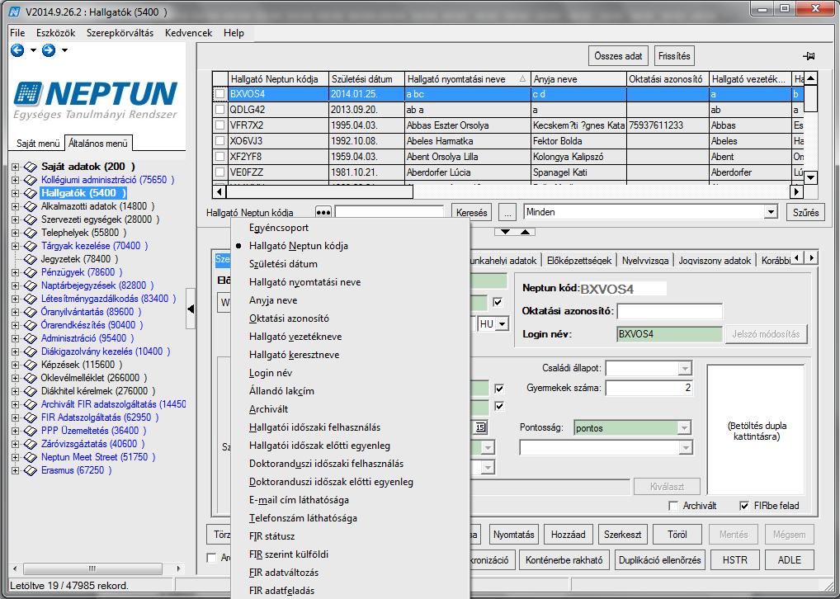Switch to the Saját menü tab
Screen dimensions: 840x599
pyautogui.click(x=37, y=144)
